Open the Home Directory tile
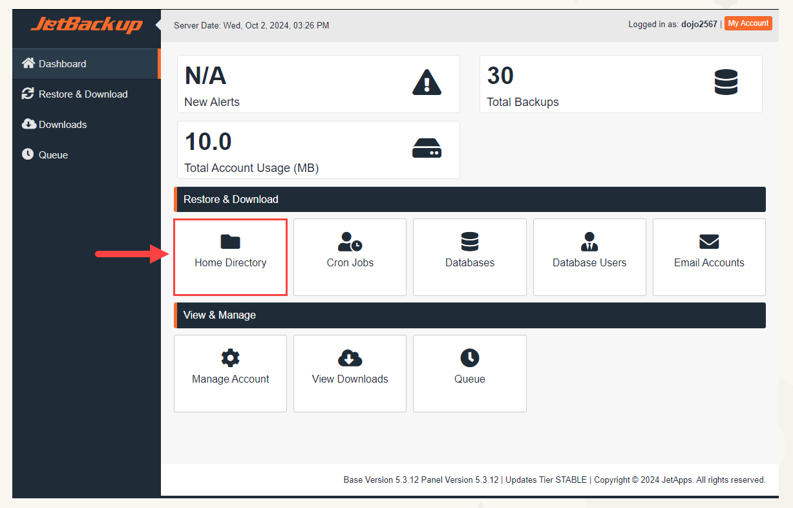The width and height of the screenshot is (793, 508). 230,257
